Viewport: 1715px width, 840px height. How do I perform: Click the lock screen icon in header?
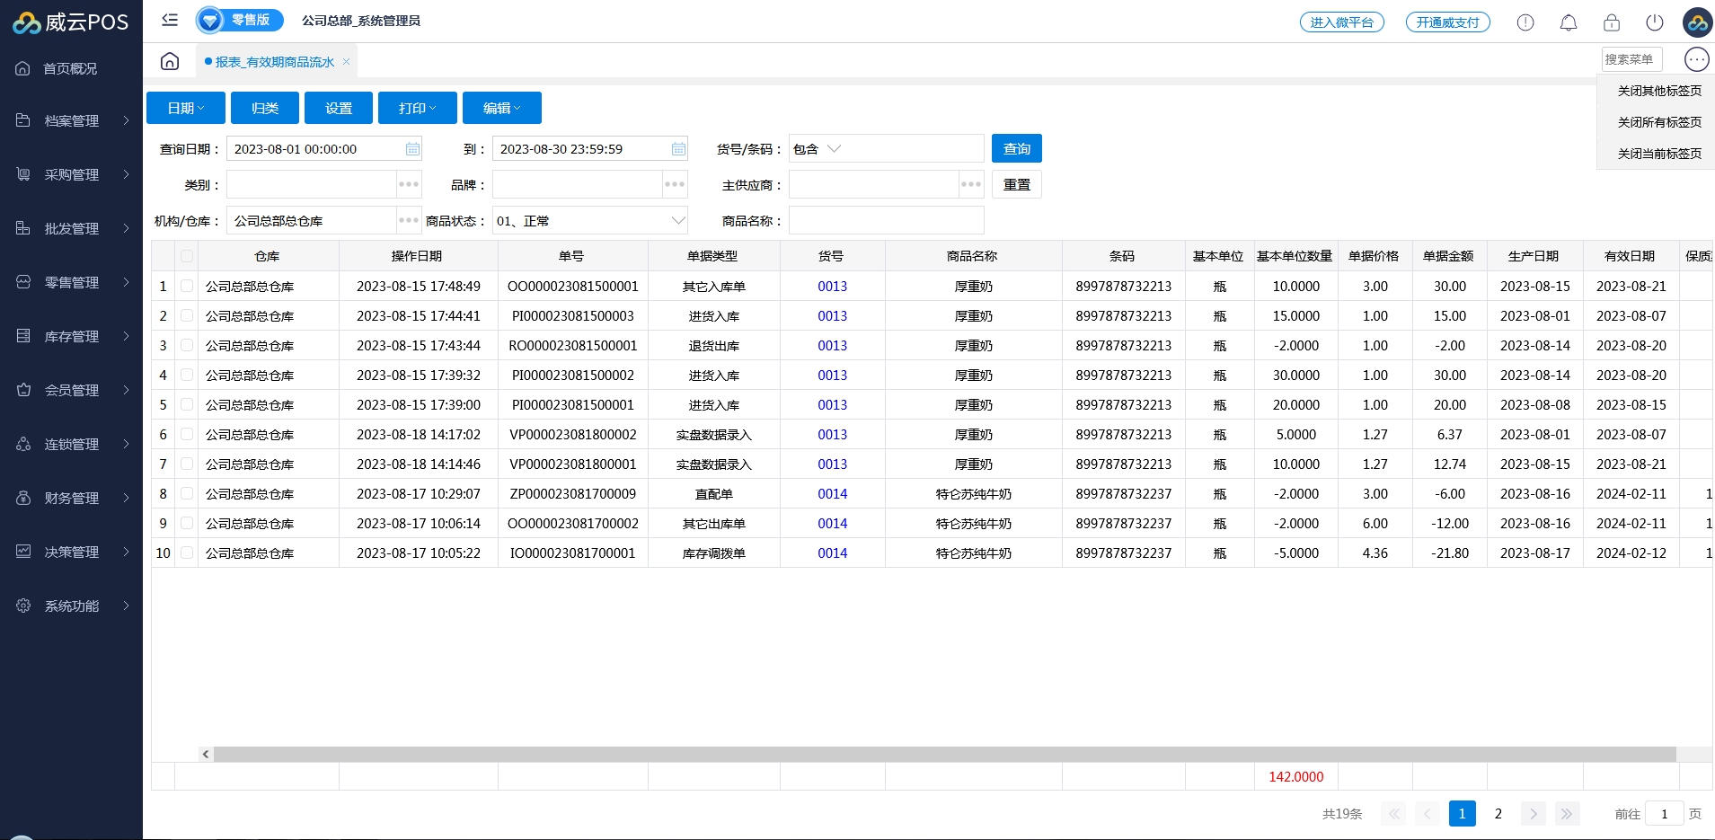[x=1612, y=22]
